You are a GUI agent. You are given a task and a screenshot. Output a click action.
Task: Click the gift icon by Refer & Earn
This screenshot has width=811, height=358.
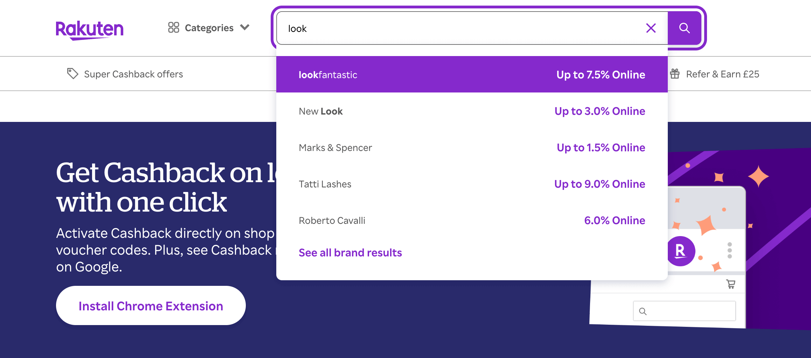675,74
